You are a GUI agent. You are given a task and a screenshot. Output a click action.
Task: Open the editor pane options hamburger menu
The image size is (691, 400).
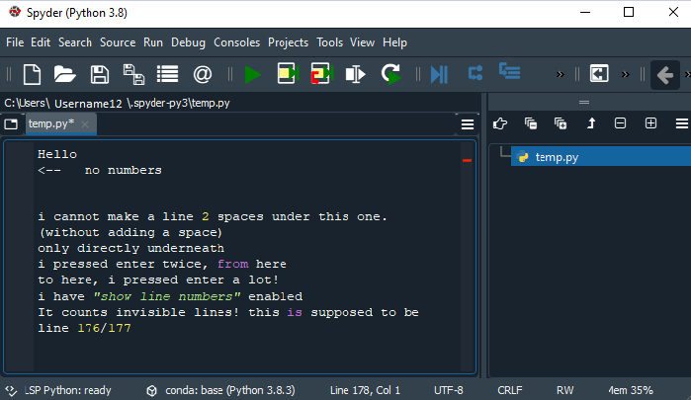tap(468, 124)
